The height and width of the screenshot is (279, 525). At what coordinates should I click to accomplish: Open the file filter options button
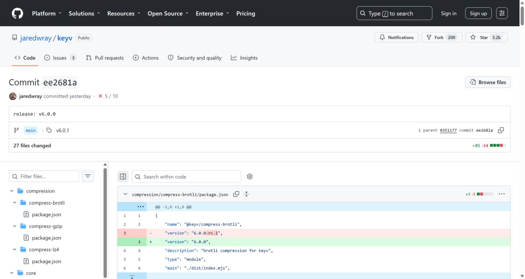point(88,176)
